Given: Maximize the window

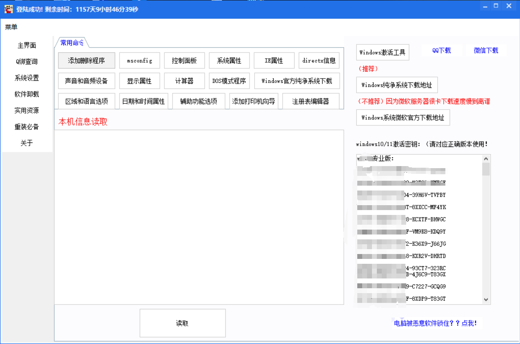Looking at the screenshot, I should [x=496, y=6].
